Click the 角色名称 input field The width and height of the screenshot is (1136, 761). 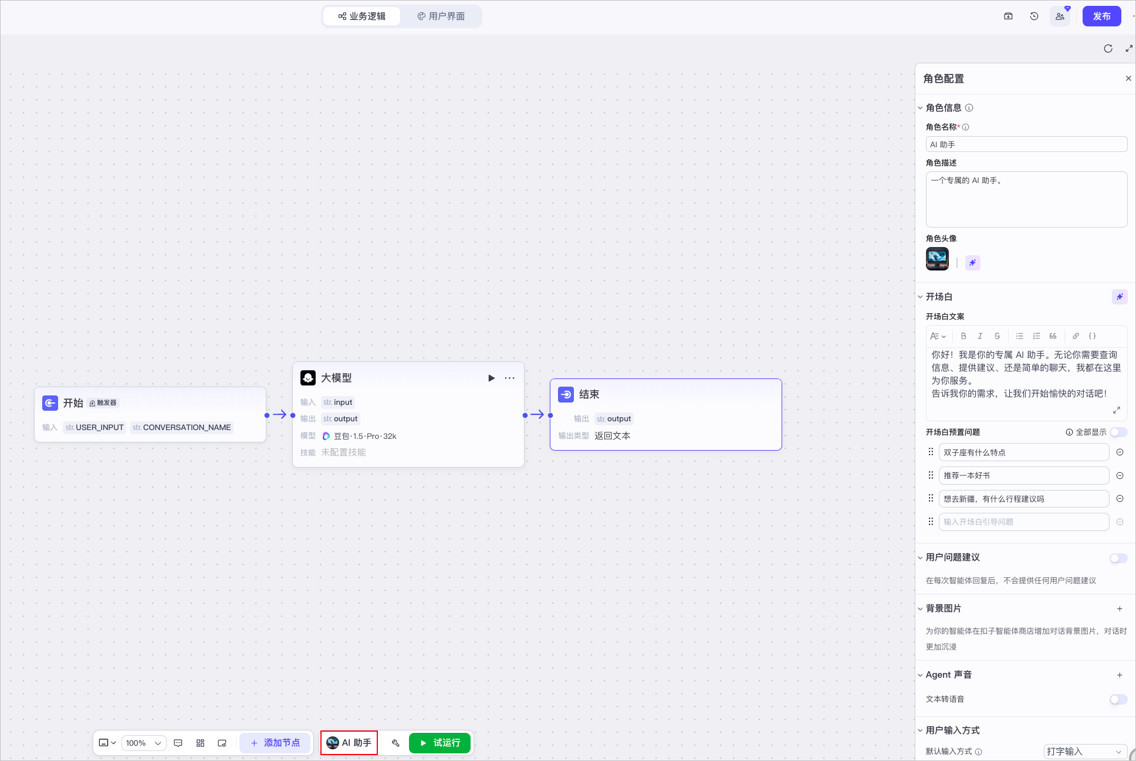click(x=1026, y=144)
